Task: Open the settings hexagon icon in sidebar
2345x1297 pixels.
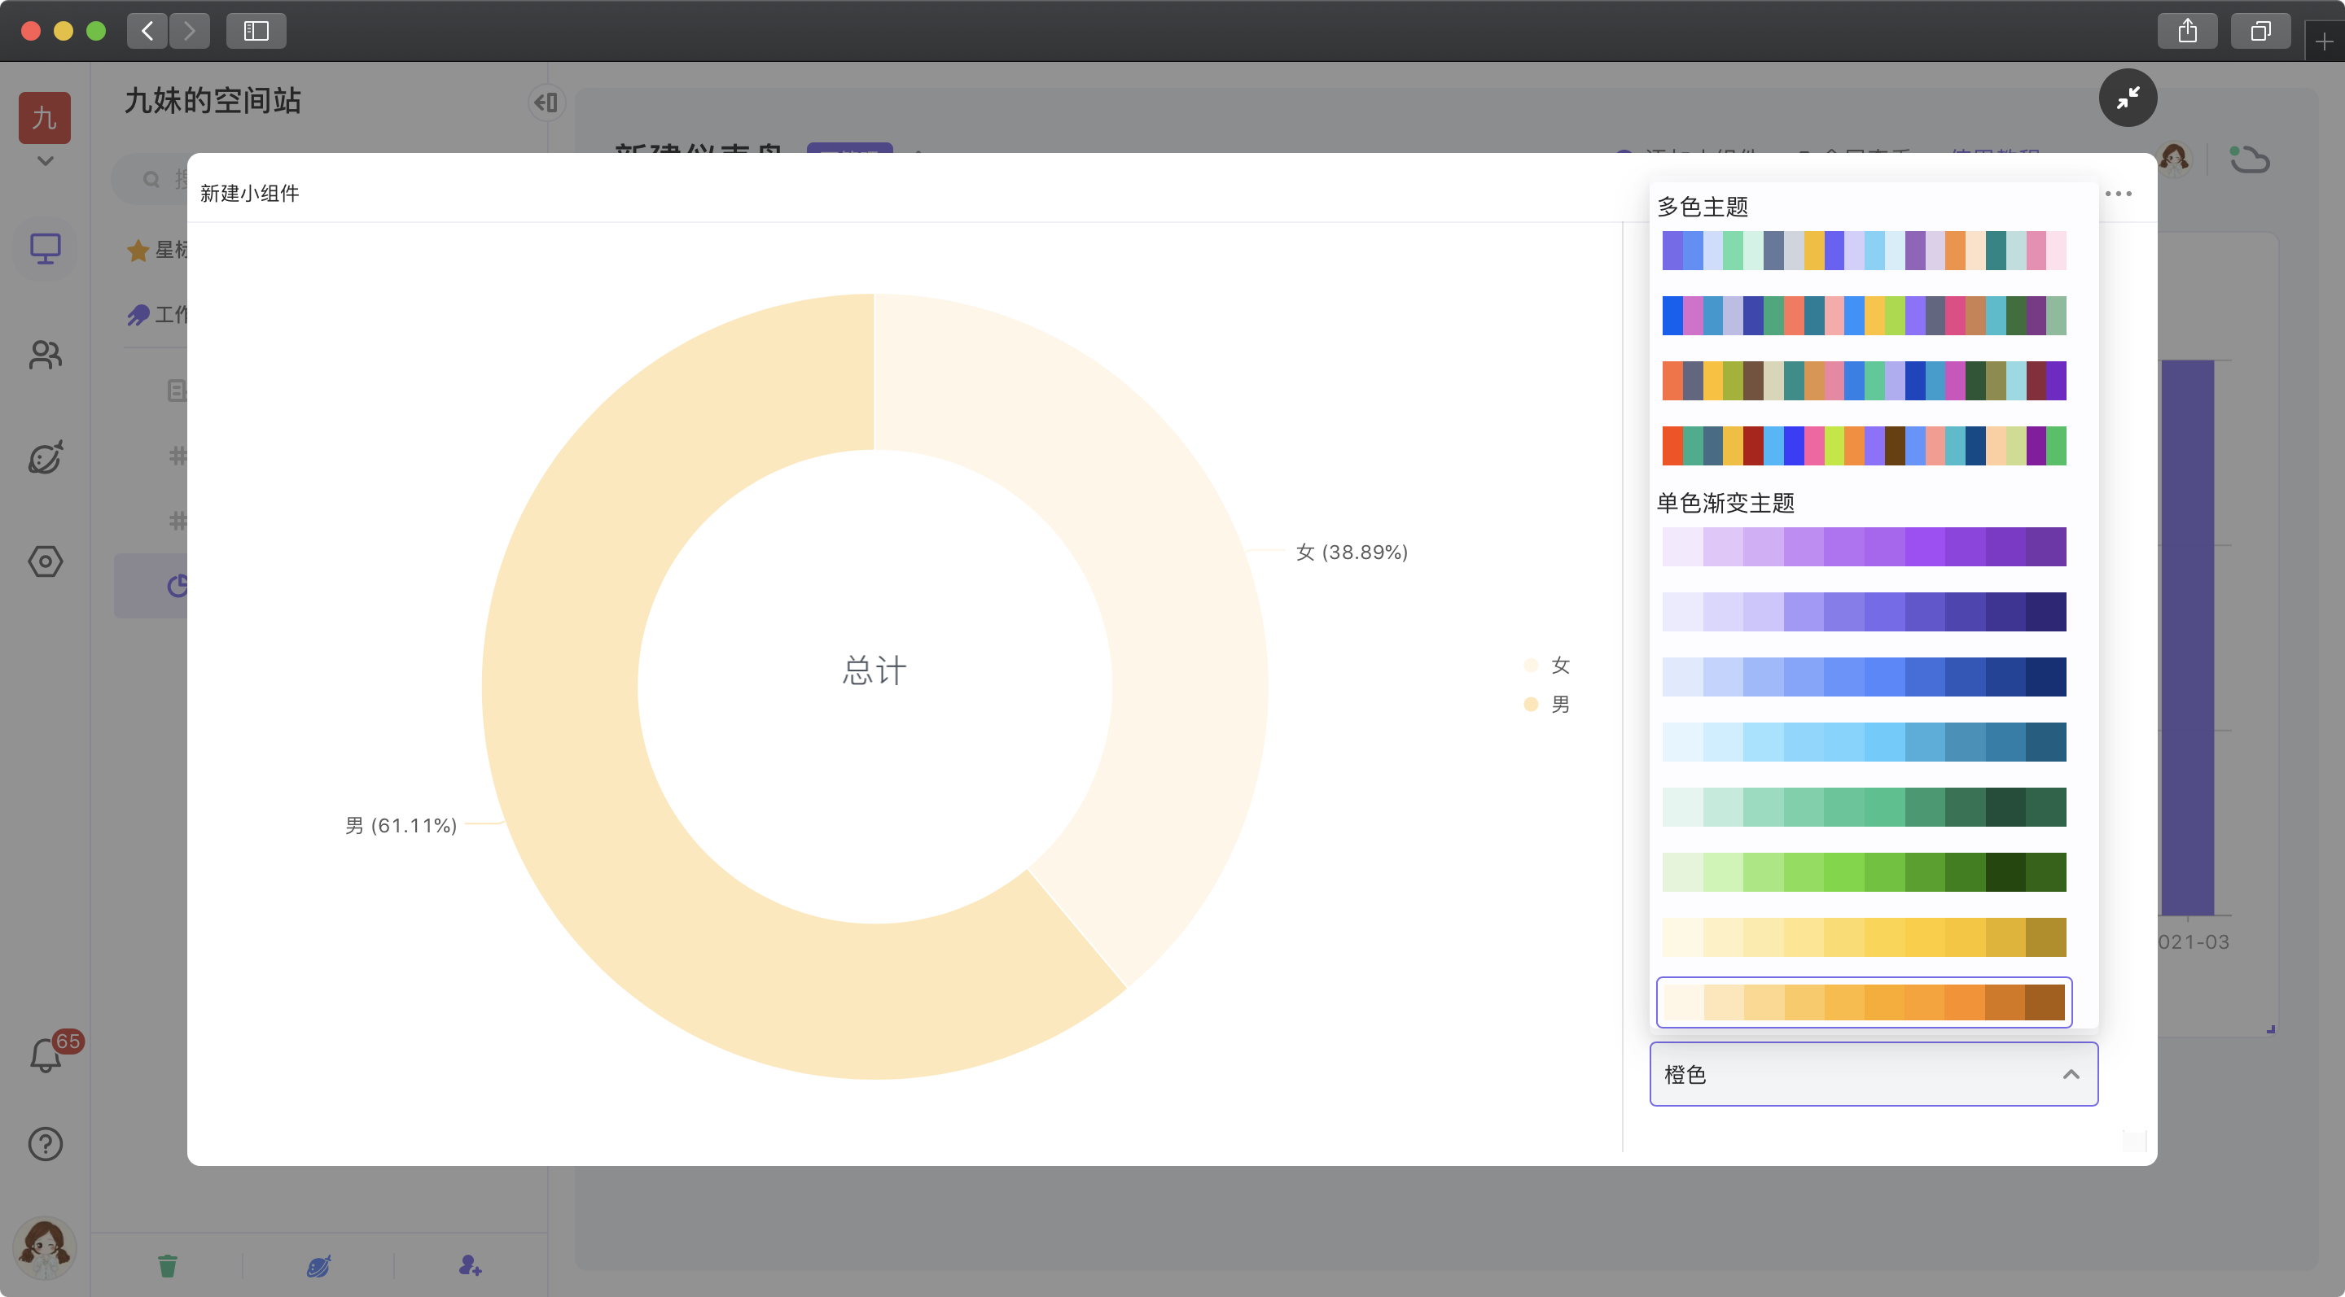Action: (45, 561)
